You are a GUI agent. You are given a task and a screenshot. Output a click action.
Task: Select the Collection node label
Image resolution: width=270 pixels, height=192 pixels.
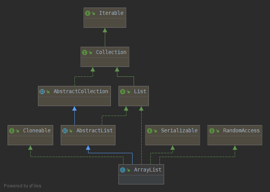click(x=111, y=52)
